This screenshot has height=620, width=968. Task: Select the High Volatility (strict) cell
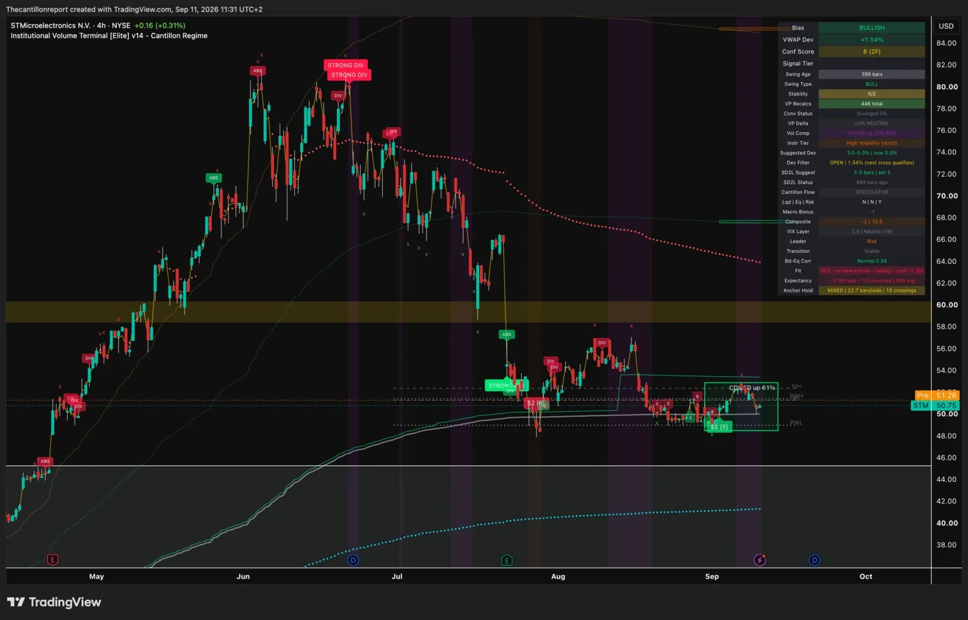pyautogui.click(x=872, y=143)
